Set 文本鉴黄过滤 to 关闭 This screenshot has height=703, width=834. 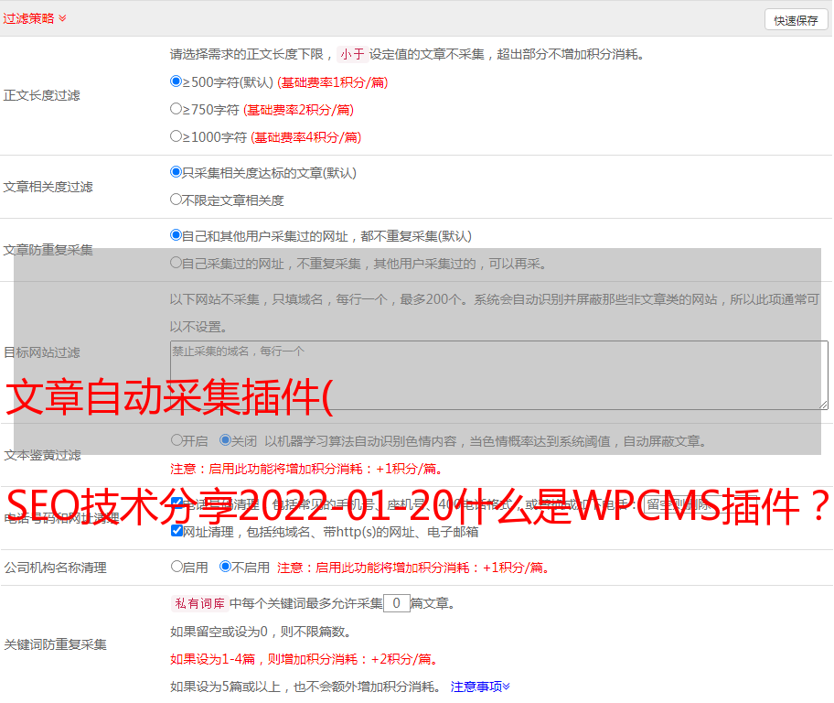pyautogui.click(x=226, y=440)
